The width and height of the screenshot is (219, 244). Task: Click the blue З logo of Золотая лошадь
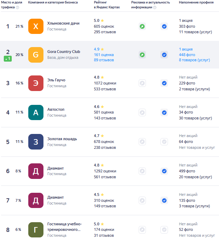coord(36,142)
